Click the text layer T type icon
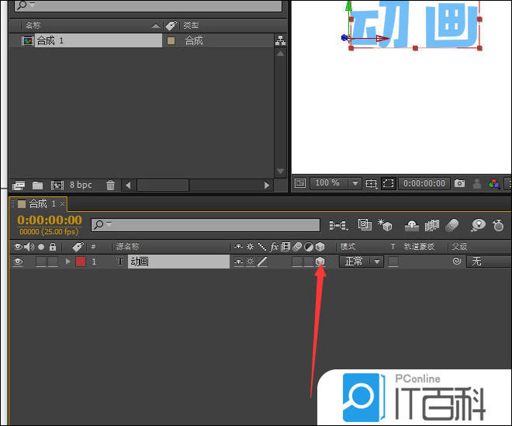This screenshot has width=512, height=426. [120, 261]
